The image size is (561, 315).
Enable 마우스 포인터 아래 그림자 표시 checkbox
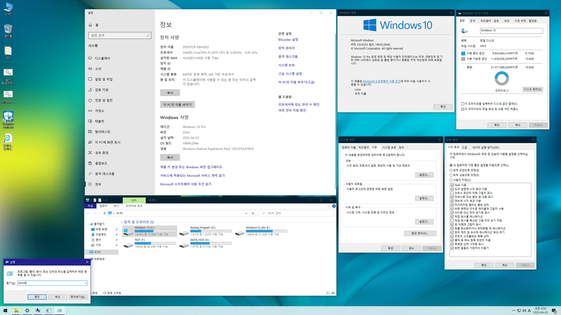click(x=452, y=193)
